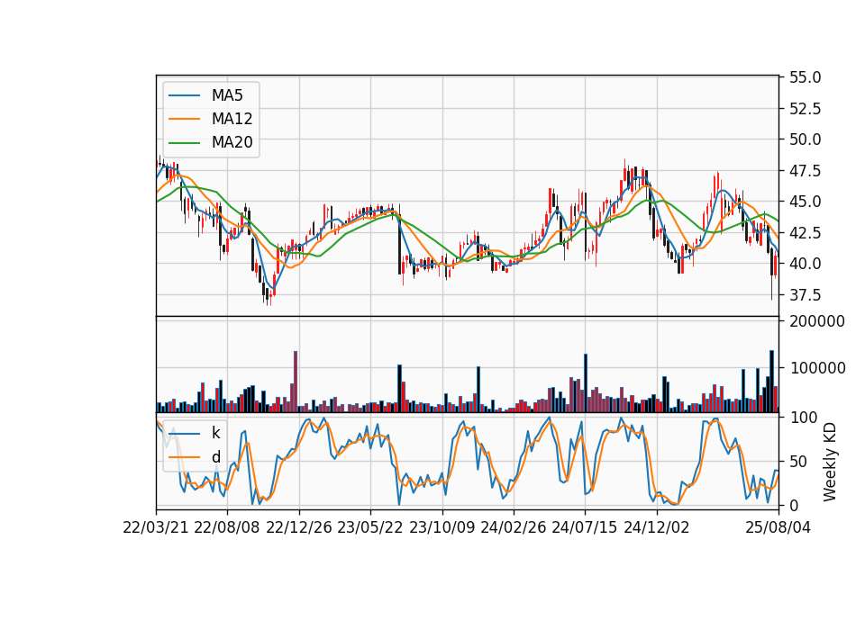Click the 24/07/15 date tick label
The width and height of the screenshot is (865, 621).
[x=584, y=527]
